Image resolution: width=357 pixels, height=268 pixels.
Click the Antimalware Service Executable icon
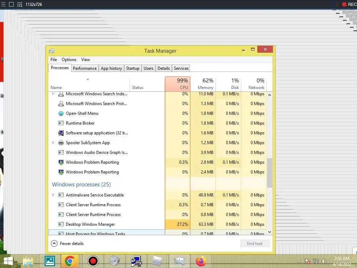[61, 195]
